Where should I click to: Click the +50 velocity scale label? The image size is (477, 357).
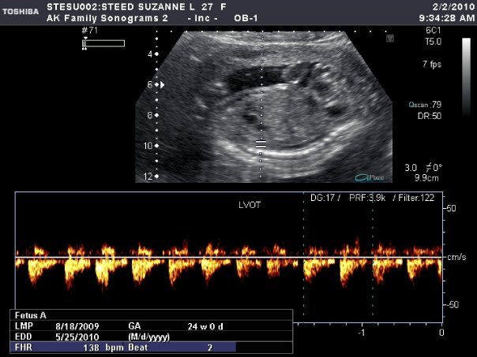tap(451, 209)
